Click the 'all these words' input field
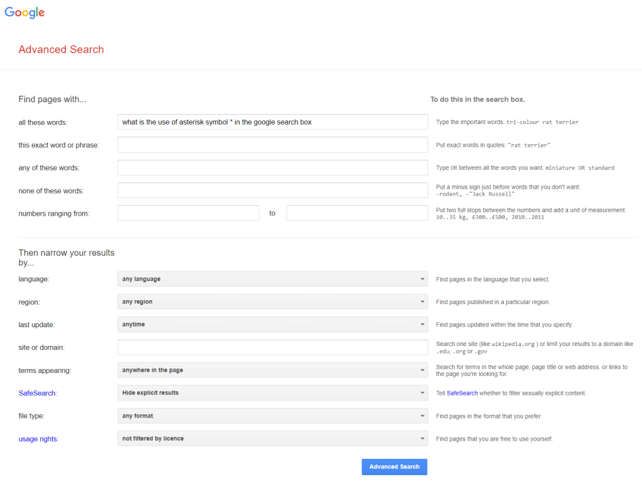 [x=273, y=122]
